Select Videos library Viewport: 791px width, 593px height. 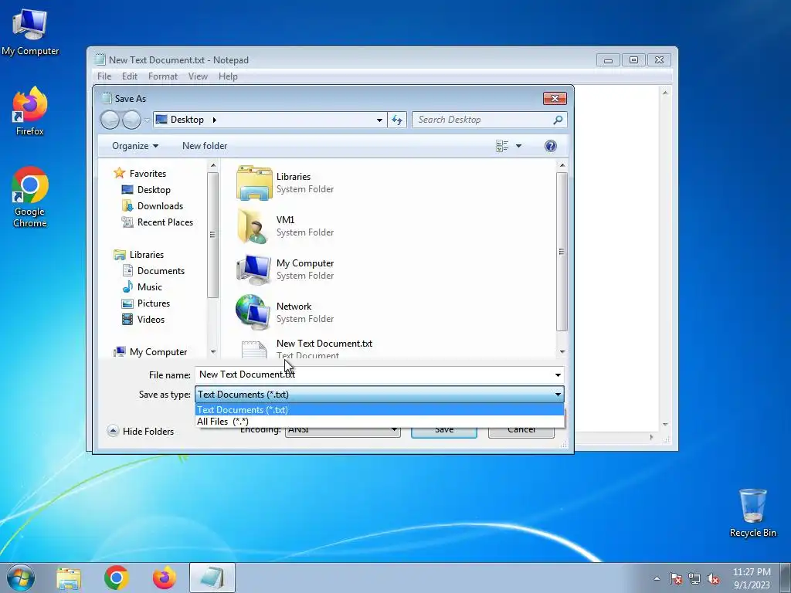(144, 319)
